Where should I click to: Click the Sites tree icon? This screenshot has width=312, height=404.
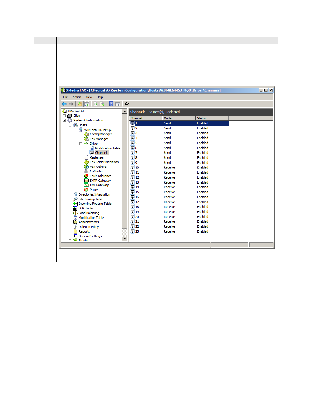tap(70, 116)
